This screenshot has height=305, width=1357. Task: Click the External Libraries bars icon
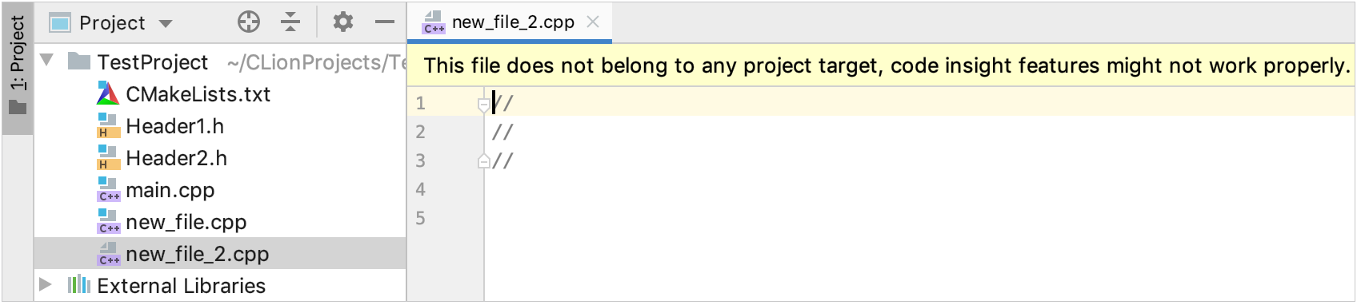78,285
